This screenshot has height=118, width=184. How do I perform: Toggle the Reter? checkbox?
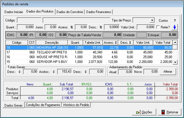[158, 27]
